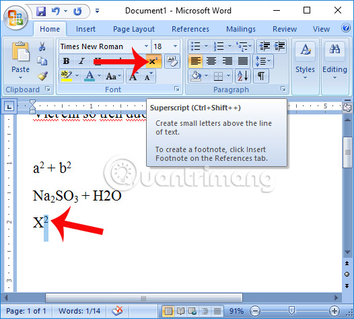Toggle Bold formatting
This screenshot has height=319, width=354.
click(66, 61)
